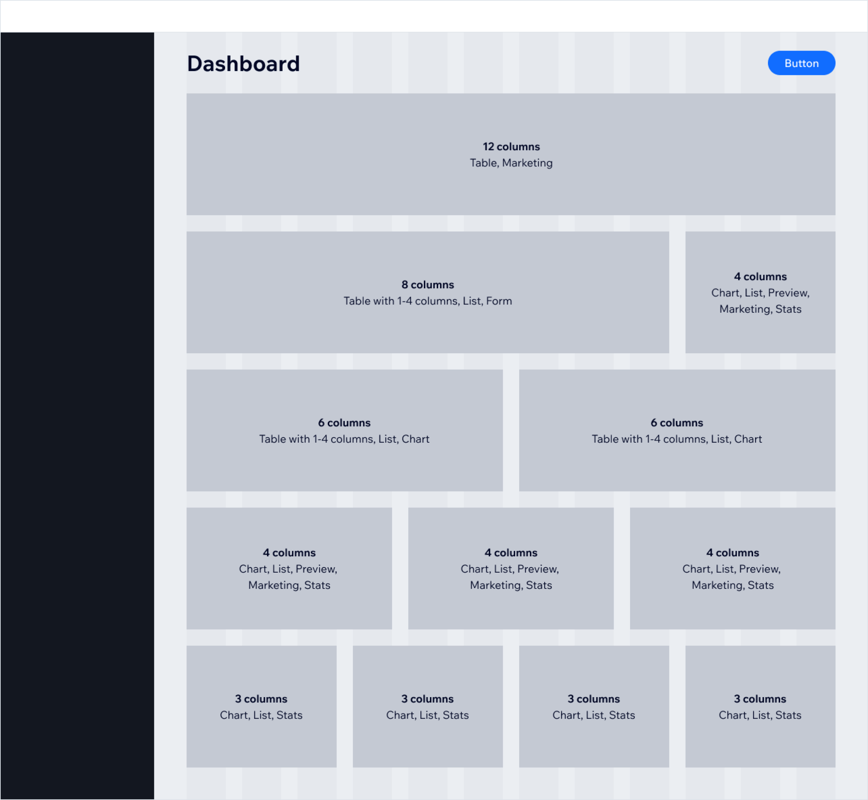Click "Table, Marketing" description text
Image resolution: width=868 pixels, height=800 pixels.
tap(511, 163)
